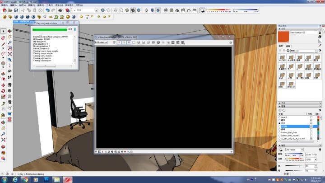Select the Shaded with Textures style icon
325x183 pixels.
(x=133, y=10)
